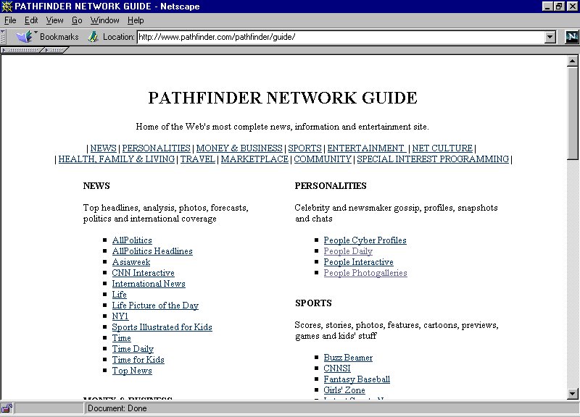Go to the NY1 link
The image size is (580, 417).
point(120,316)
